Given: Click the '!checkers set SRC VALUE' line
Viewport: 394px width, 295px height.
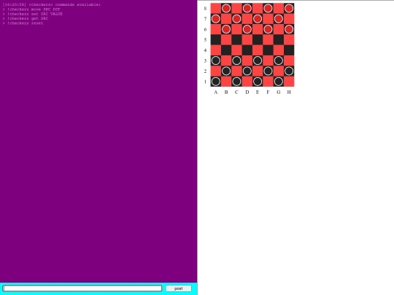Looking at the screenshot, I should pos(32,14).
